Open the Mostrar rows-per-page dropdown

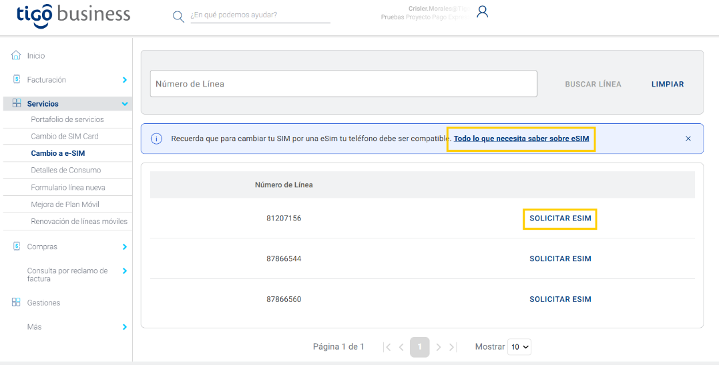point(519,347)
